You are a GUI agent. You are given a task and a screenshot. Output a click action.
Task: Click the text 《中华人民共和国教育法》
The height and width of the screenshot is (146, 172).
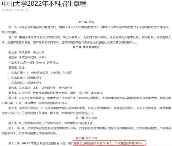(82, 27)
